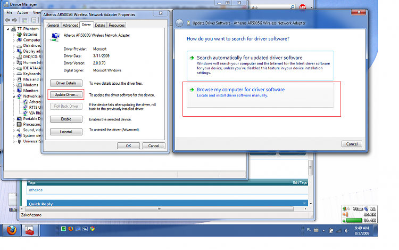The image size is (399, 250).
Task: Show hidden tray icons arrow
Action: pyautogui.click(x=323, y=231)
